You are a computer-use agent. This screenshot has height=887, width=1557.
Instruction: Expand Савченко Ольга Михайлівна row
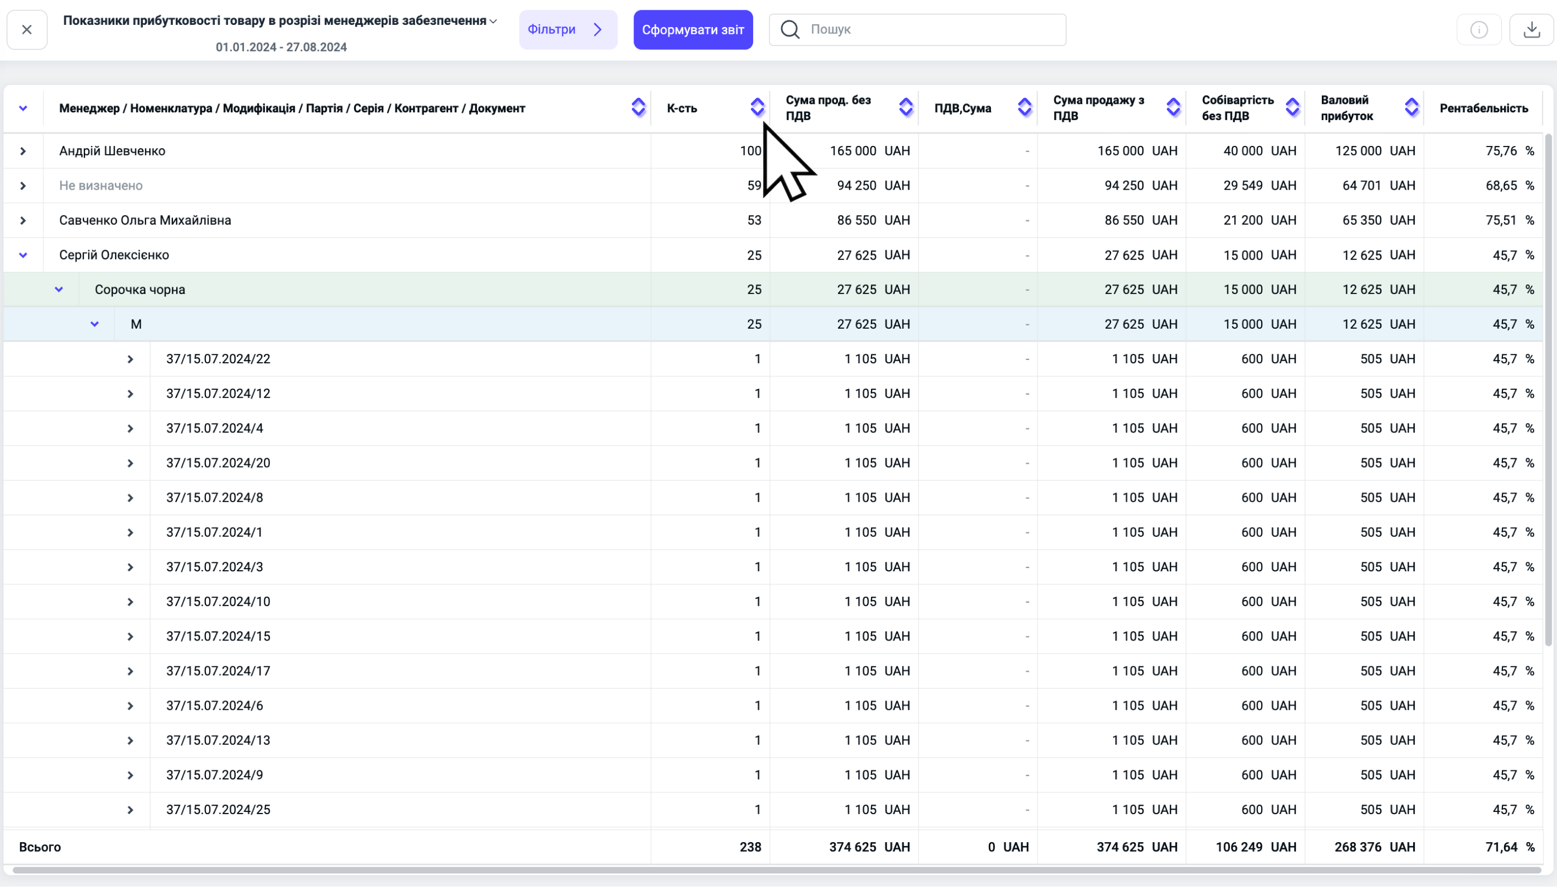point(23,221)
